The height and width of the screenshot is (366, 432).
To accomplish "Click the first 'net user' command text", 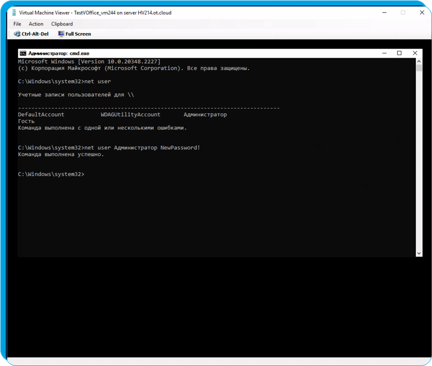I will 97,81.
